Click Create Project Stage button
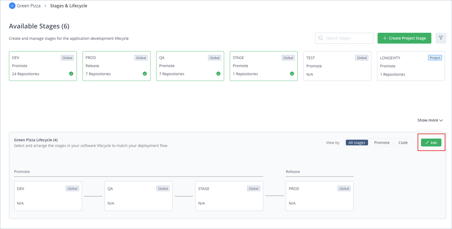Image resolution: width=452 pixels, height=229 pixels. pyautogui.click(x=404, y=38)
